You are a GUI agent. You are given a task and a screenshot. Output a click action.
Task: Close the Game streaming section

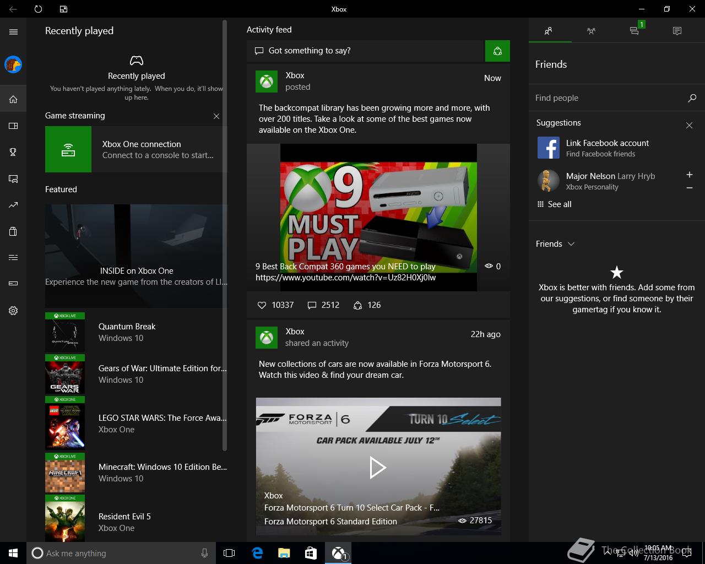(x=216, y=116)
